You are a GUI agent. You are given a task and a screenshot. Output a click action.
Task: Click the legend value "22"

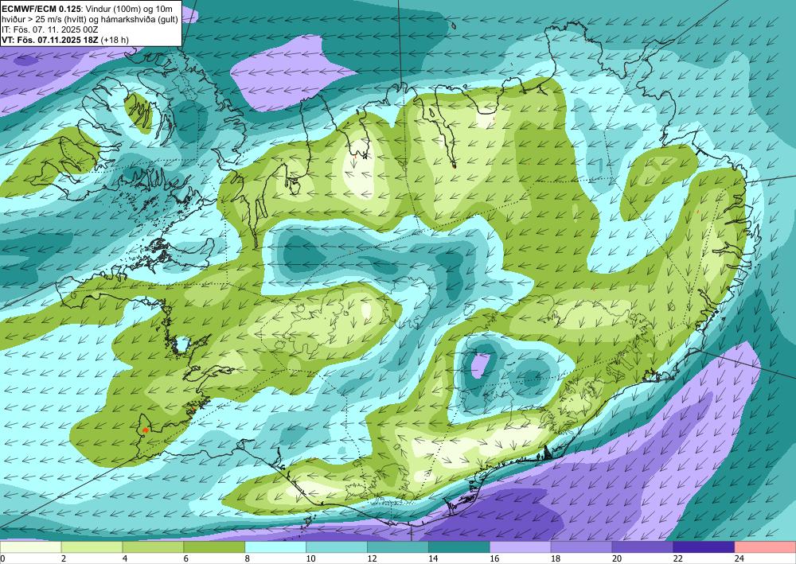click(678, 559)
